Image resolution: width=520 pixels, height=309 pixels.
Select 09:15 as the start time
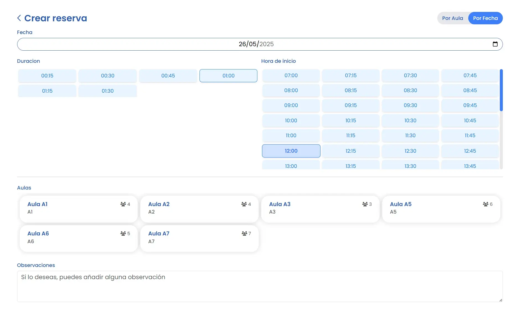pyautogui.click(x=351, y=105)
